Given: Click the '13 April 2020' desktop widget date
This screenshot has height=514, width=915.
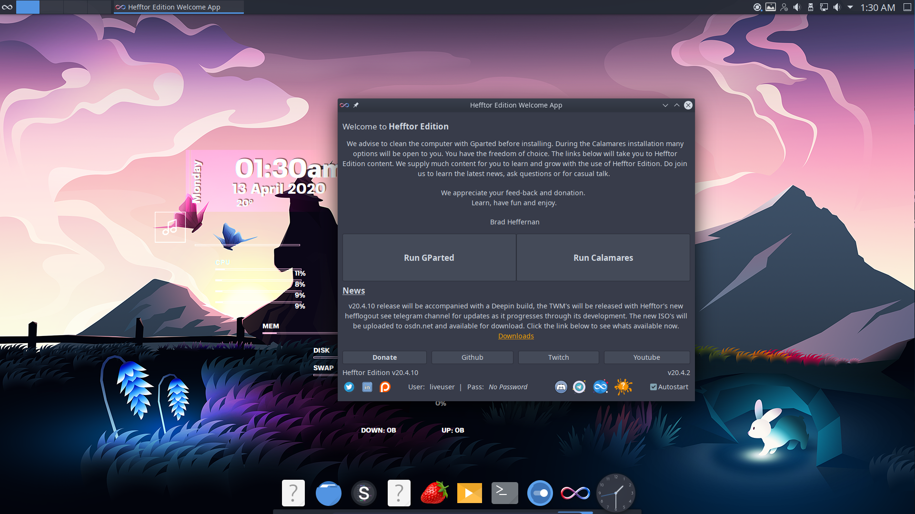Looking at the screenshot, I should point(279,188).
